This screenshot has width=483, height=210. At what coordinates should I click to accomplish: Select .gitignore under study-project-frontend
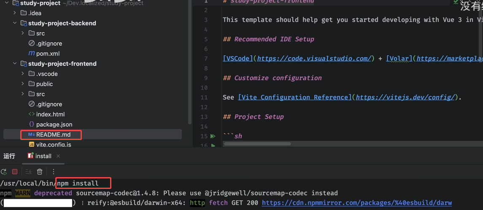49,104
